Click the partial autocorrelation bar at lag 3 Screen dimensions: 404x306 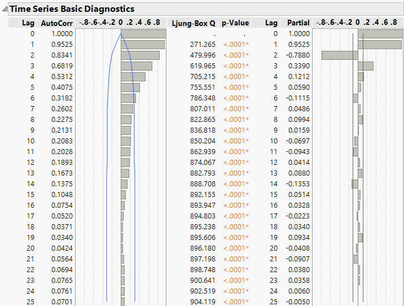(x=366, y=66)
